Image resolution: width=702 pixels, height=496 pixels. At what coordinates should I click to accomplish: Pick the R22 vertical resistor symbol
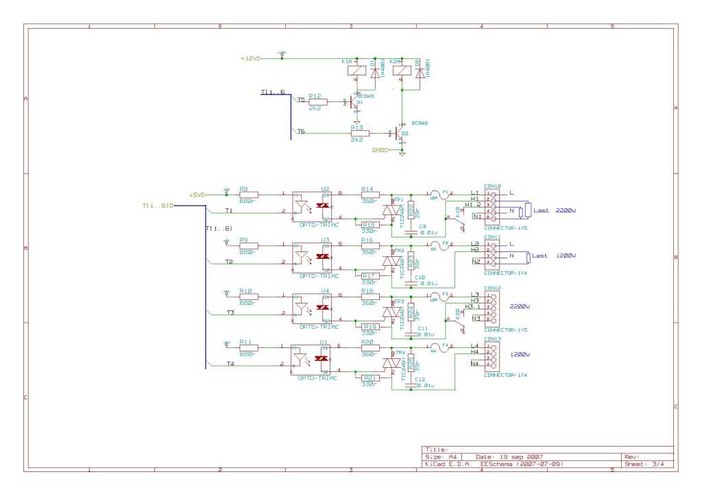411,210
